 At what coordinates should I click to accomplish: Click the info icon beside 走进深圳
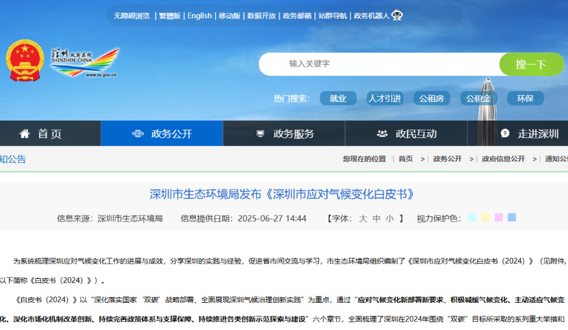[505, 133]
